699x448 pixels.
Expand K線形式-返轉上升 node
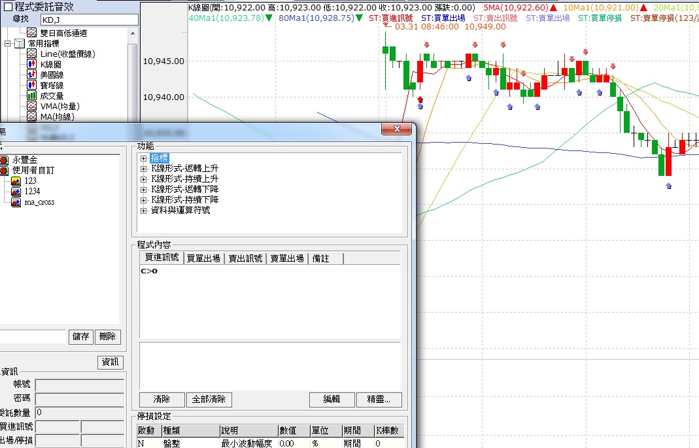[x=144, y=169]
